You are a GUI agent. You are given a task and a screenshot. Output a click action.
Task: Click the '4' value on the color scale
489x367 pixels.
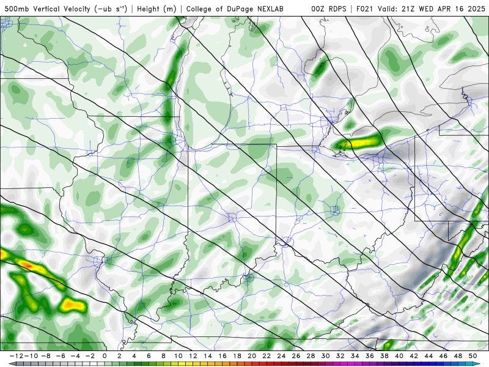(134, 356)
